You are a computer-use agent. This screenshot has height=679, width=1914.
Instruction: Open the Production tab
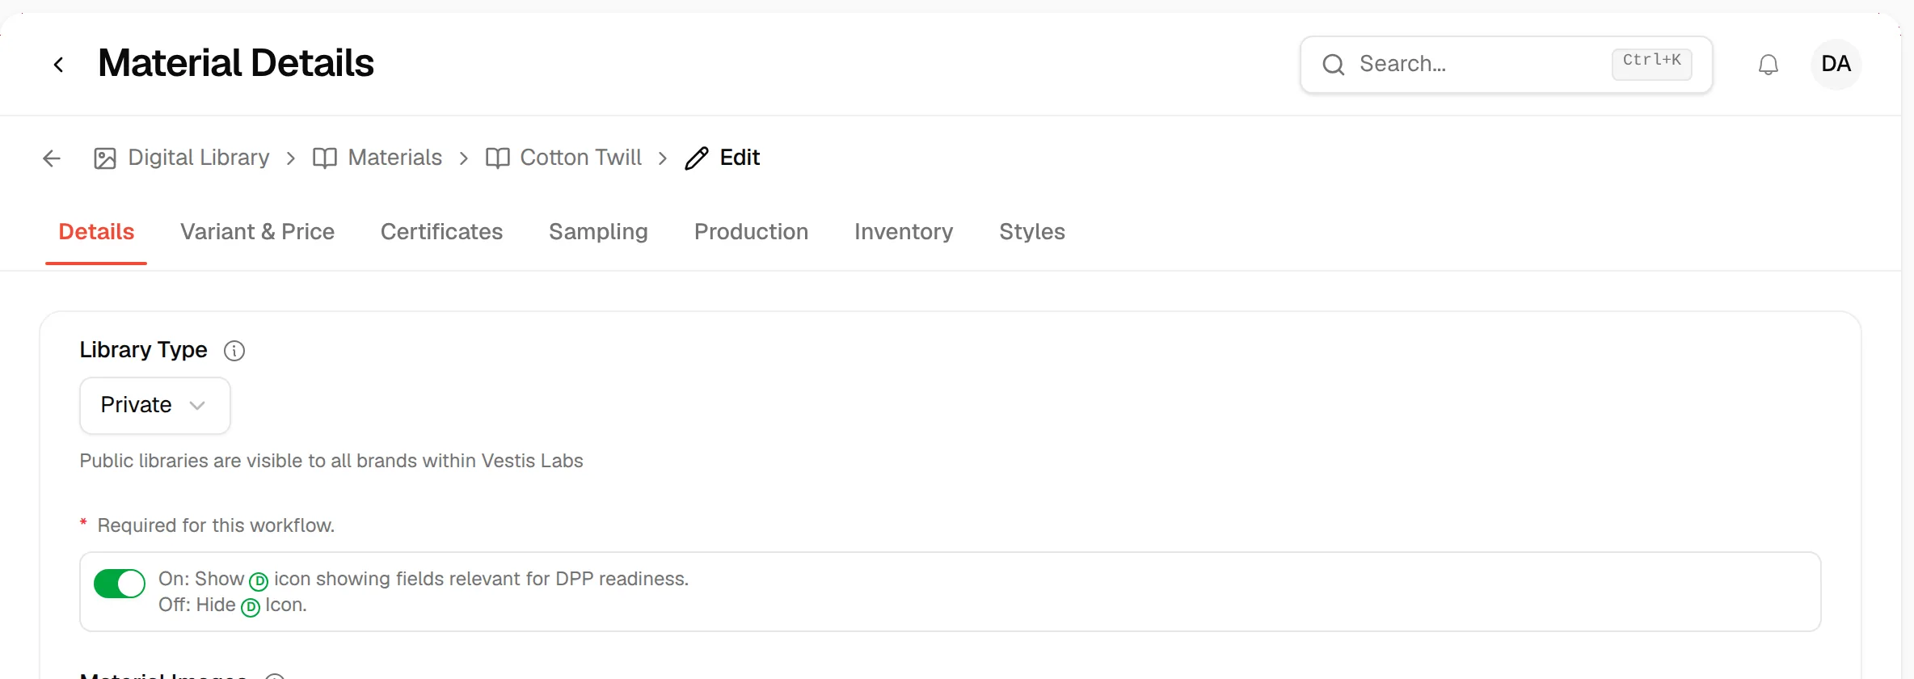click(751, 232)
